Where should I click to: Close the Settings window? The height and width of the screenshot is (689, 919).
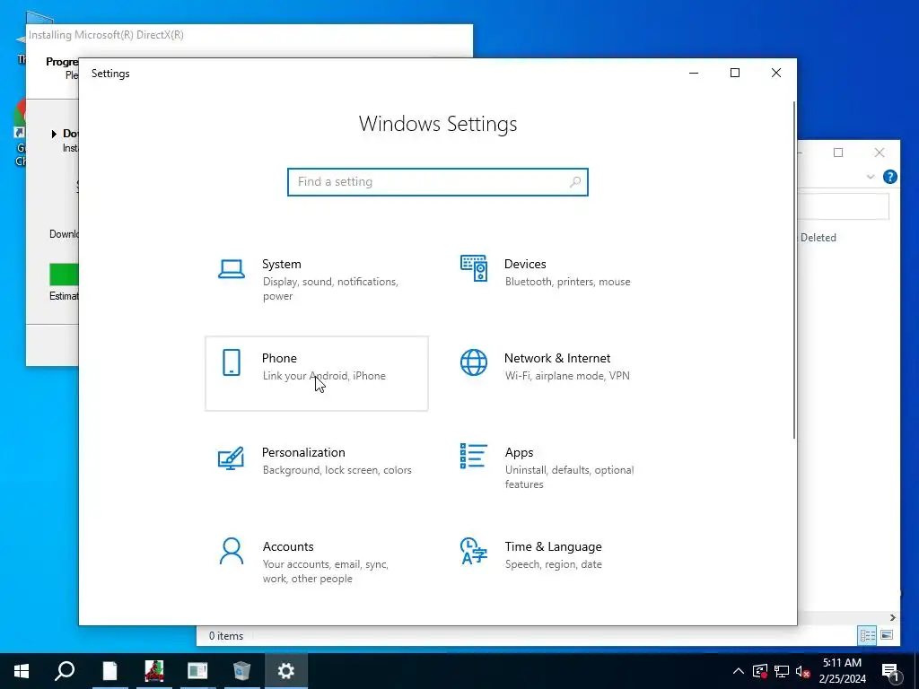coord(776,73)
